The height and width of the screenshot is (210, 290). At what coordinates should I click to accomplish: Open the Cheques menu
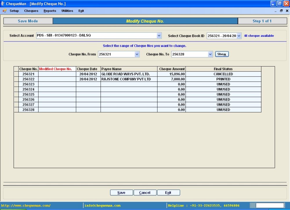(31, 11)
